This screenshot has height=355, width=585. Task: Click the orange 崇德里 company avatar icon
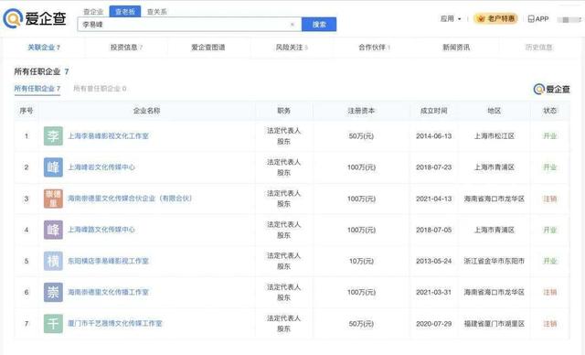click(x=53, y=199)
